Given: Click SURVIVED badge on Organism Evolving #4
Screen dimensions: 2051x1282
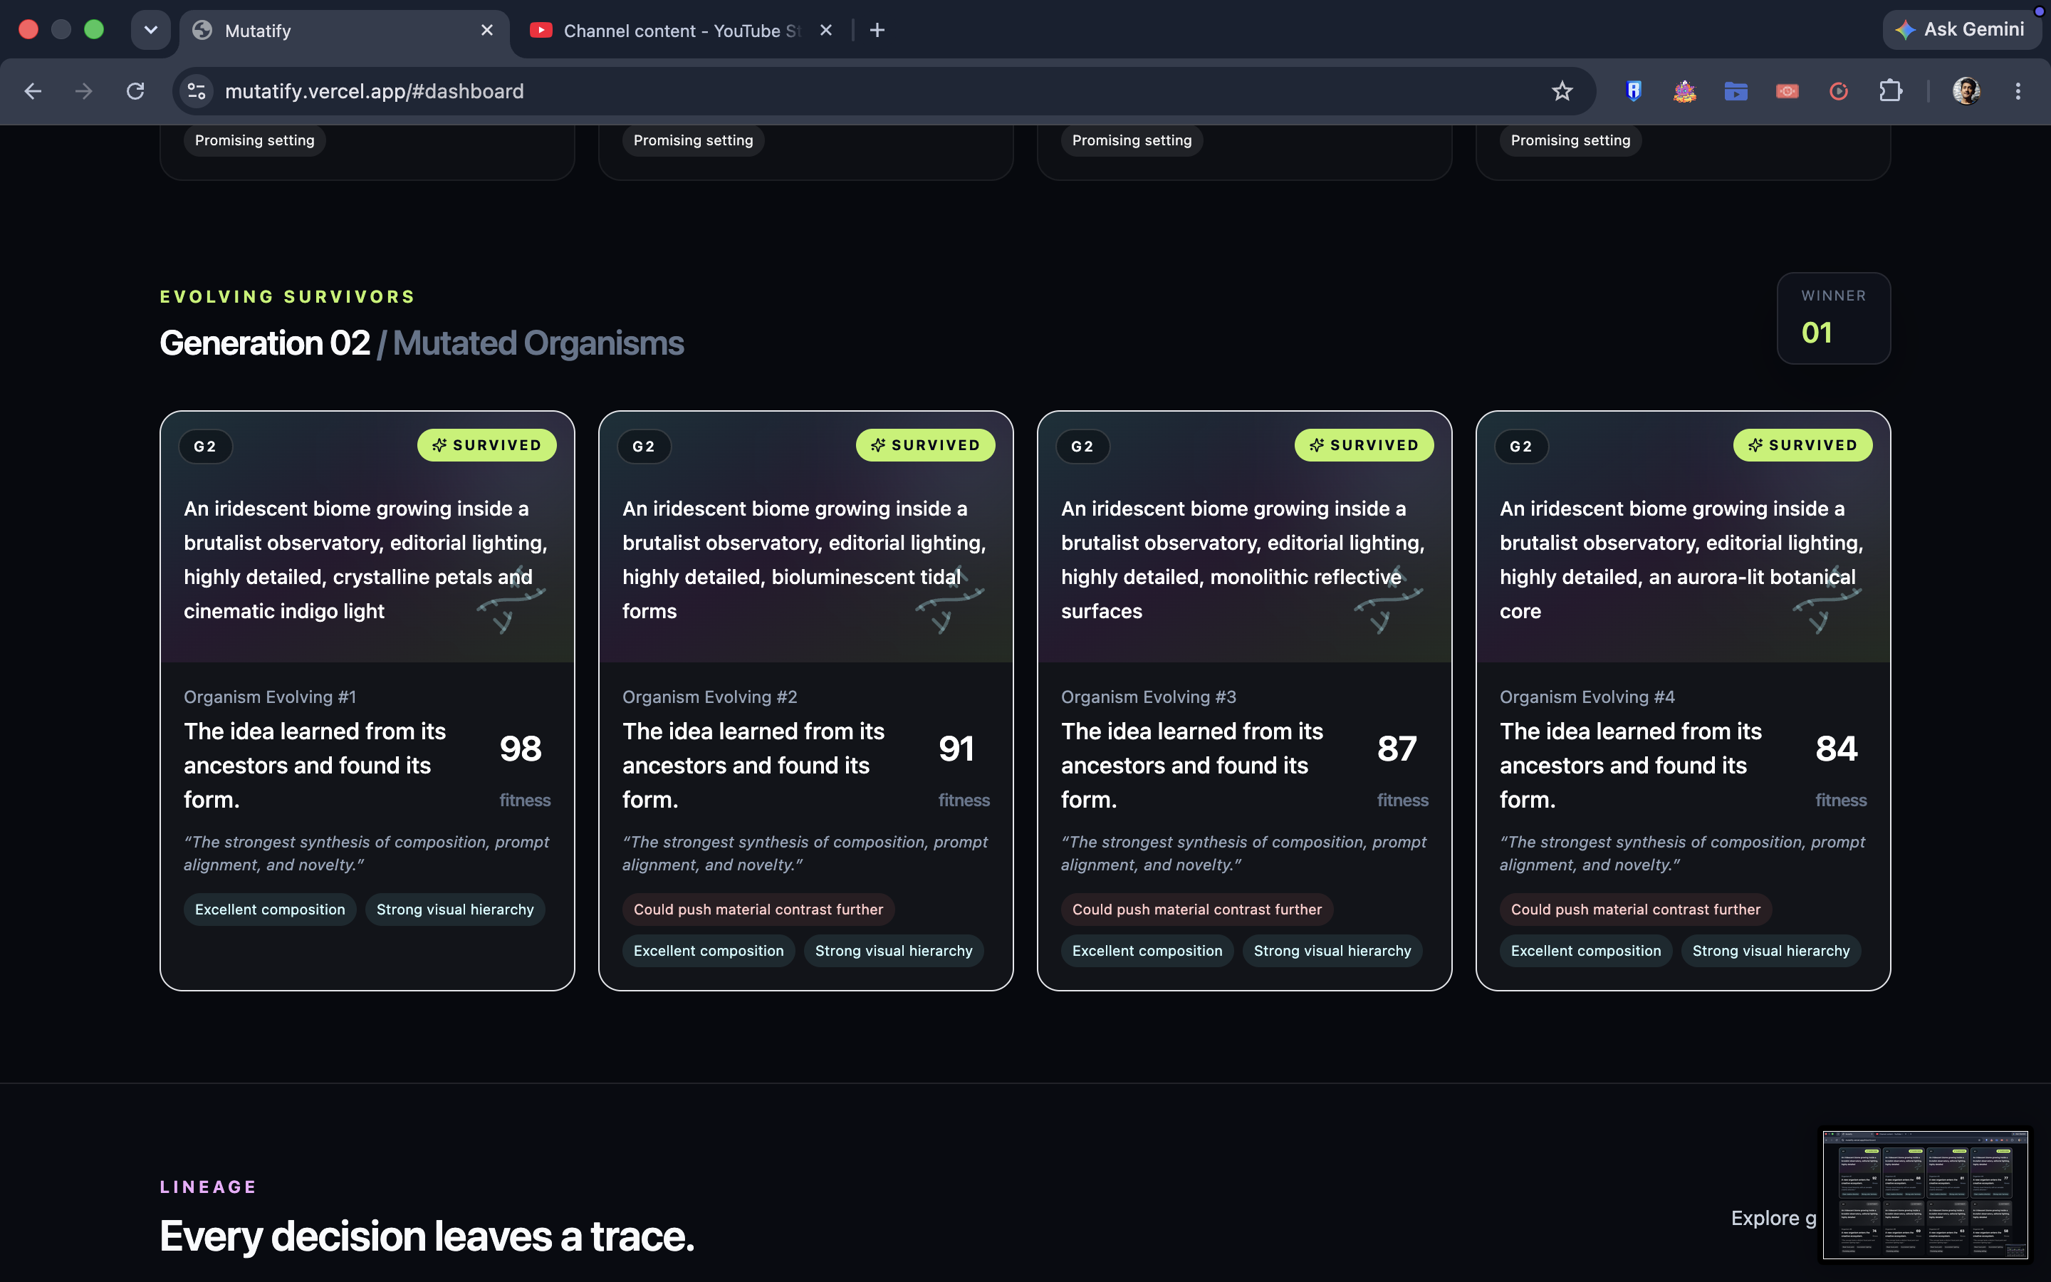Looking at the screenshot, I should [x=1802, y=445].
